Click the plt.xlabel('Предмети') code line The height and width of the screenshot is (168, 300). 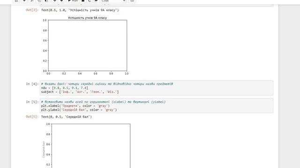click(75, 106)
